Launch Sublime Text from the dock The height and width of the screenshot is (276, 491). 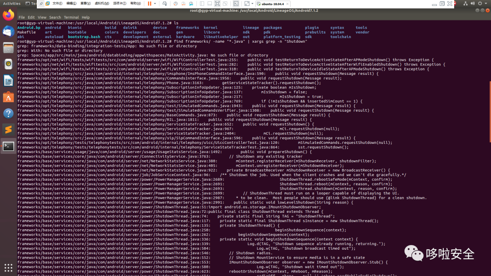(x=9, y=129)
